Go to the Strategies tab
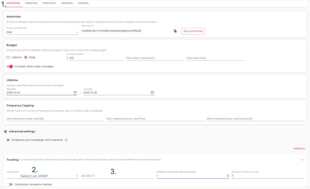310x189 pixels. pos(49,3)
